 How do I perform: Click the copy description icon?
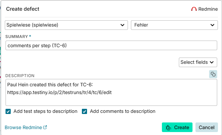point(213,74)
